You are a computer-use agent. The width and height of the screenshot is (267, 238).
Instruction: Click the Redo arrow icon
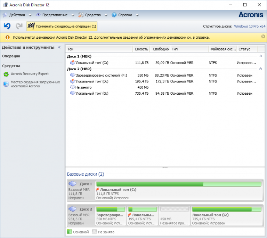tap(19, 26)
